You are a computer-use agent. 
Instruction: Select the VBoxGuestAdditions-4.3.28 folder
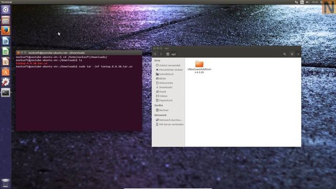(x=199, y=67)
